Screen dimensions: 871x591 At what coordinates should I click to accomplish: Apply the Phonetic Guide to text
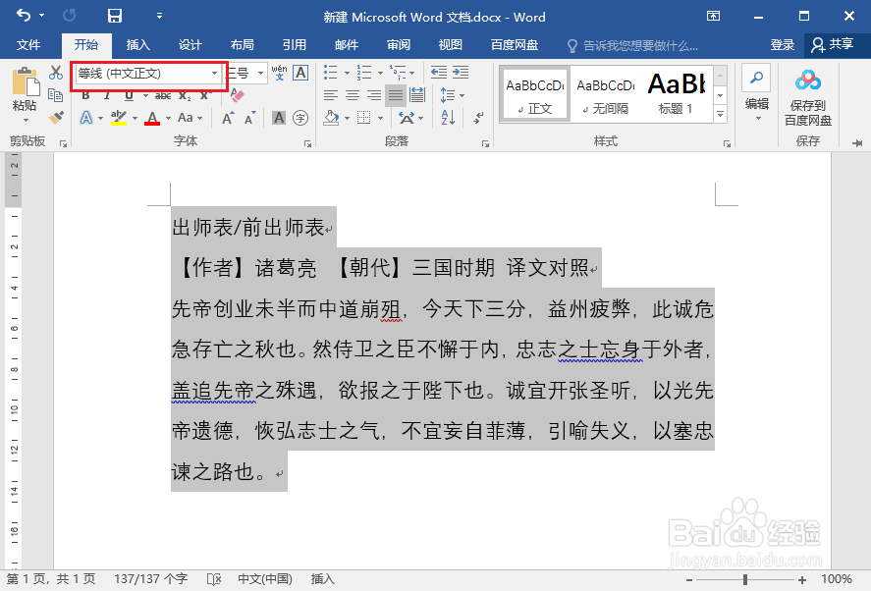tap(278, 73)
